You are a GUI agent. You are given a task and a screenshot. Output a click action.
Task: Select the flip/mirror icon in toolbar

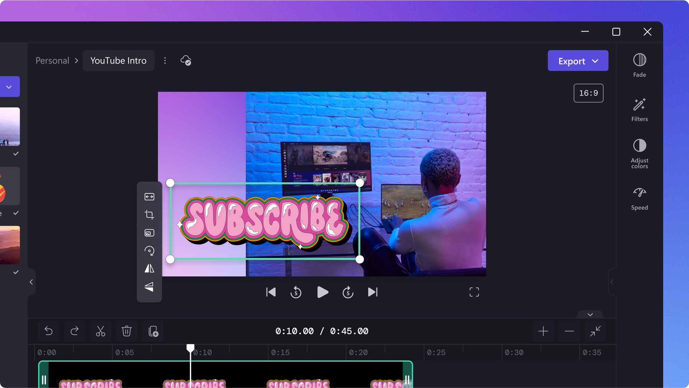click(150, 269)
